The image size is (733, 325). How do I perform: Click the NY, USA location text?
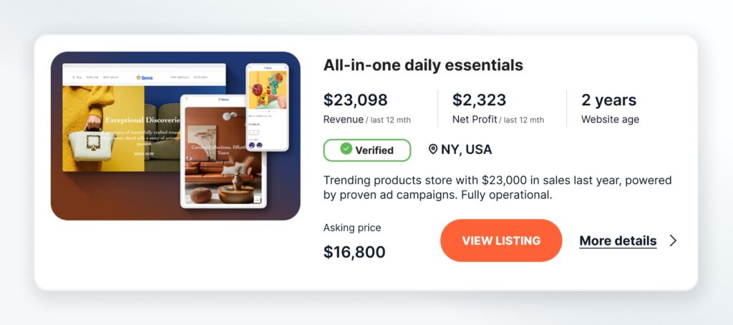tap(466, 150)
